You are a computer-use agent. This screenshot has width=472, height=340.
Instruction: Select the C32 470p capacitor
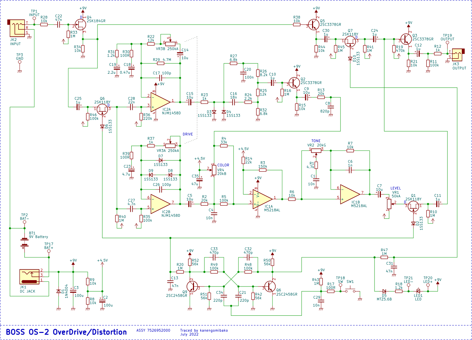248,257
